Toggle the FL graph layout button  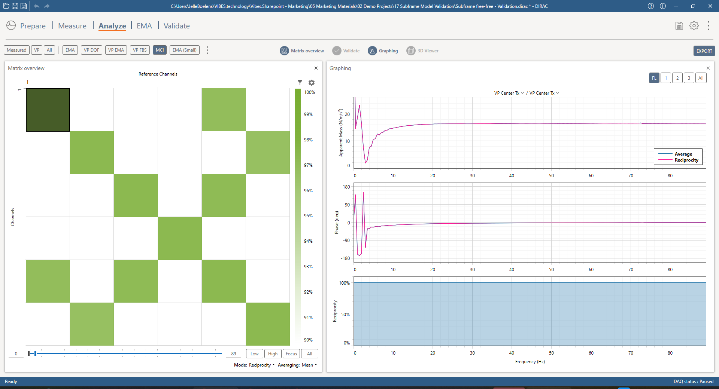click(654, 78)
